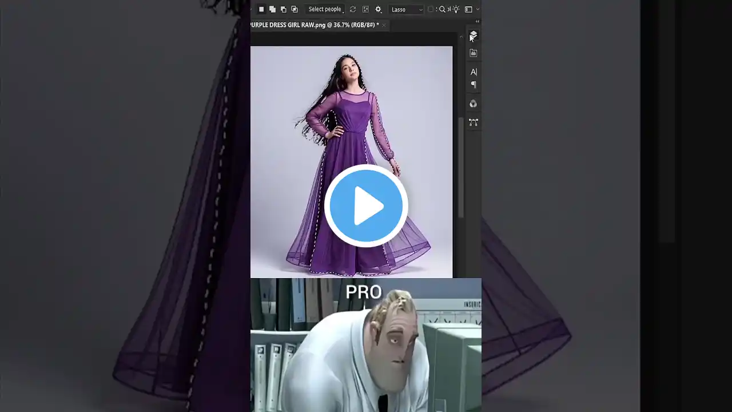Click the Select and Mask thumbnail icon
The height and width of the screenshot is (412, 732).
[365, 9]
